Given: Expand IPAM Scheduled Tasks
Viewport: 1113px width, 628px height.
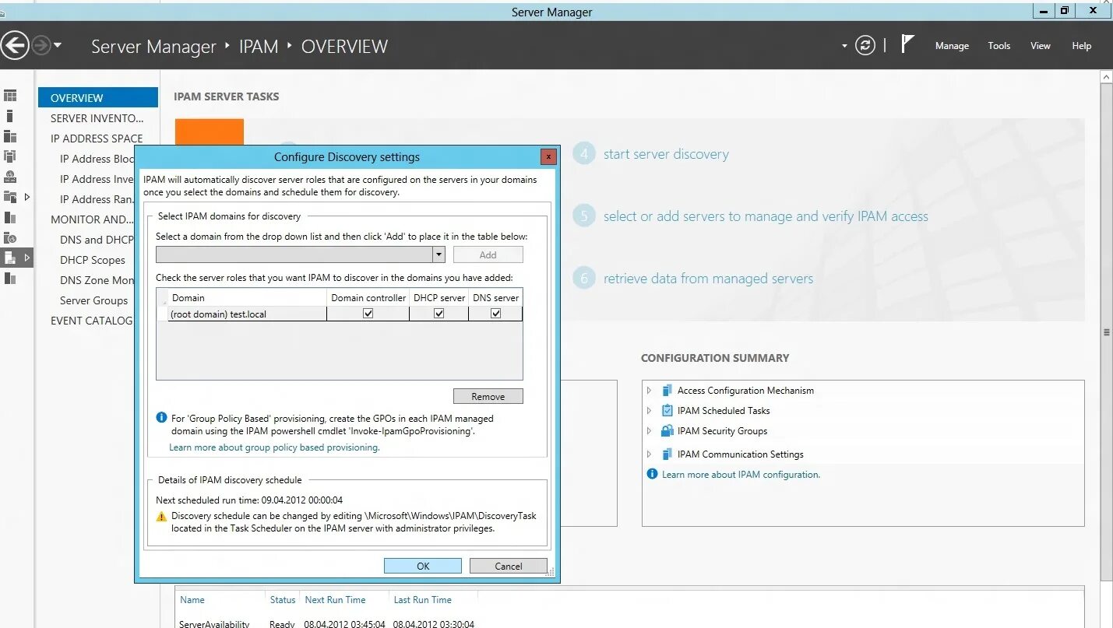Looking at the screenshot, I should (x=650, y=411).
